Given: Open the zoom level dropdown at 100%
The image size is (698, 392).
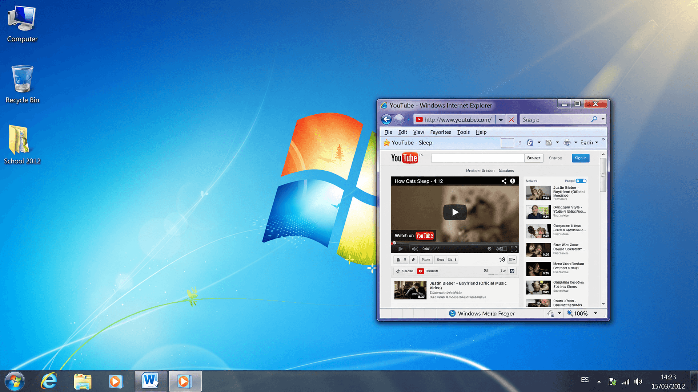Looking at the screenshot, I should coord(595,313).
